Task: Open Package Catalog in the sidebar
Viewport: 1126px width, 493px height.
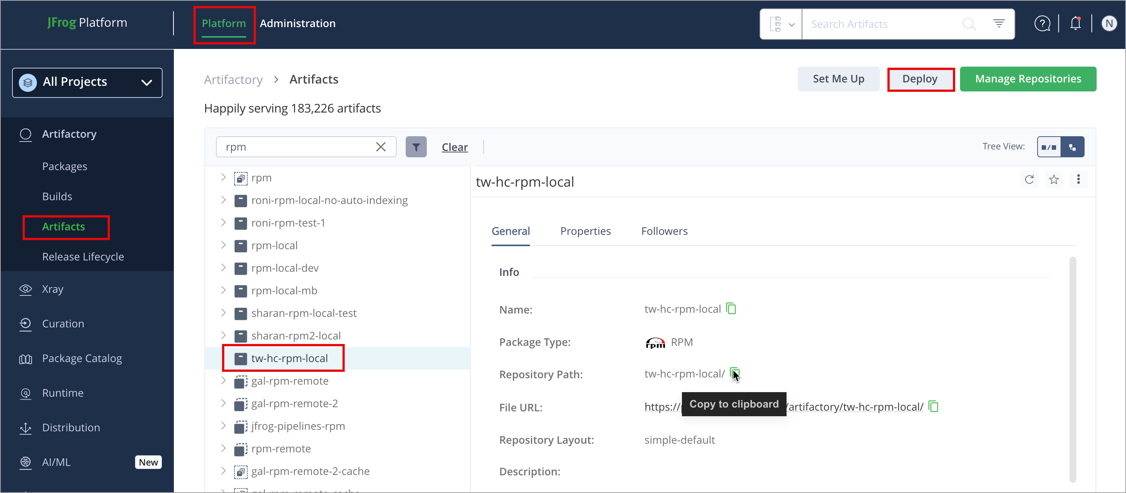Action: pyautogui.click(x=82, y=358)
